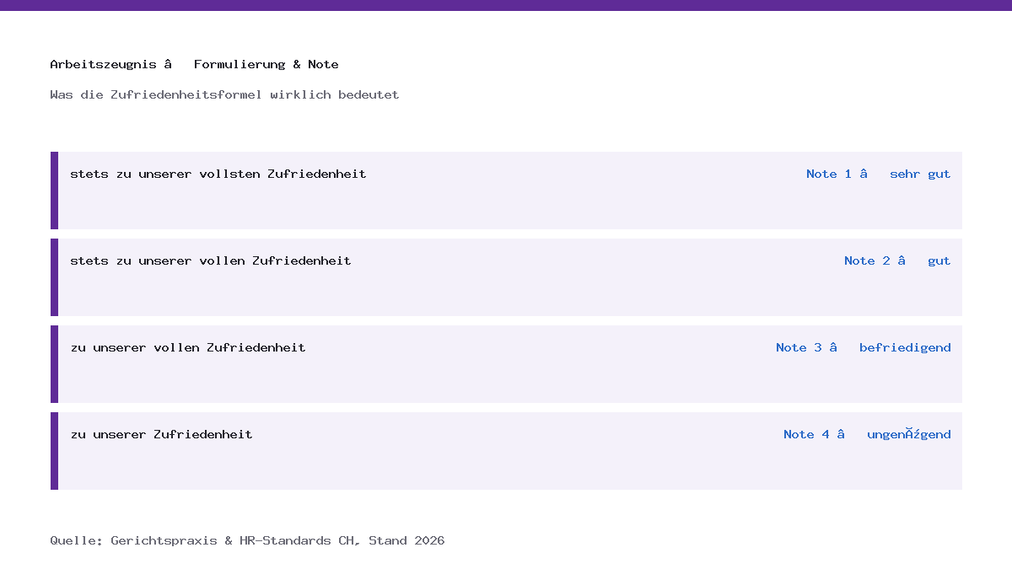This screenshot has width=1012, height=569.
Task: Click the title 'Arbeitszeugnis Formulierung & Note'
Action: click(x=194, y=65)
